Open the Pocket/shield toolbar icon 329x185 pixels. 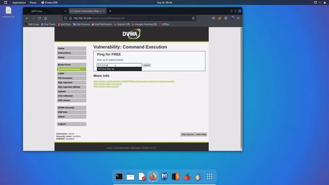click(x=213, y=18)
